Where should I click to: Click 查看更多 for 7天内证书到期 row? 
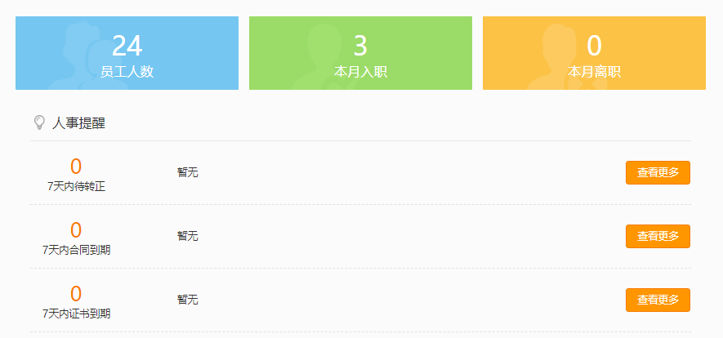[x=658, y=300]
